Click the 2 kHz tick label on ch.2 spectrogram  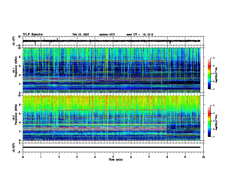pos(20,131)
